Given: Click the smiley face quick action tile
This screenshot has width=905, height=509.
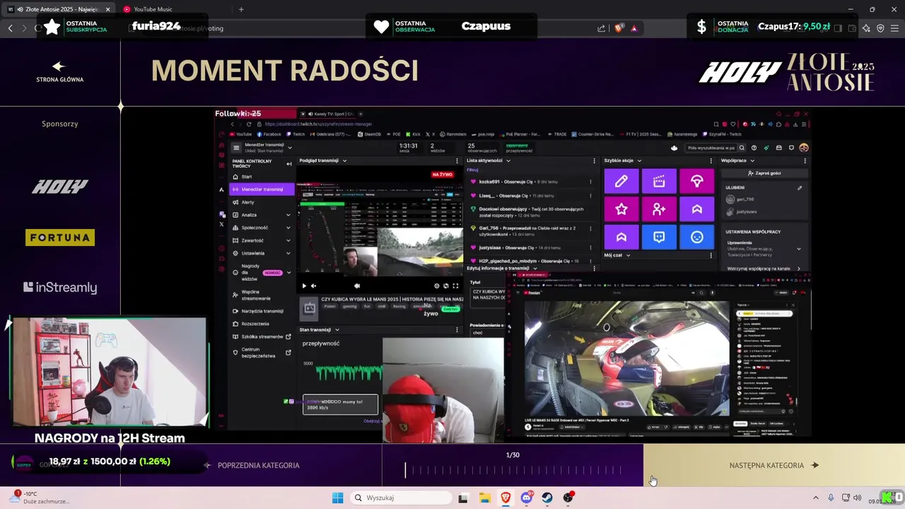Looking at the screenshot, I should (696, 238).
